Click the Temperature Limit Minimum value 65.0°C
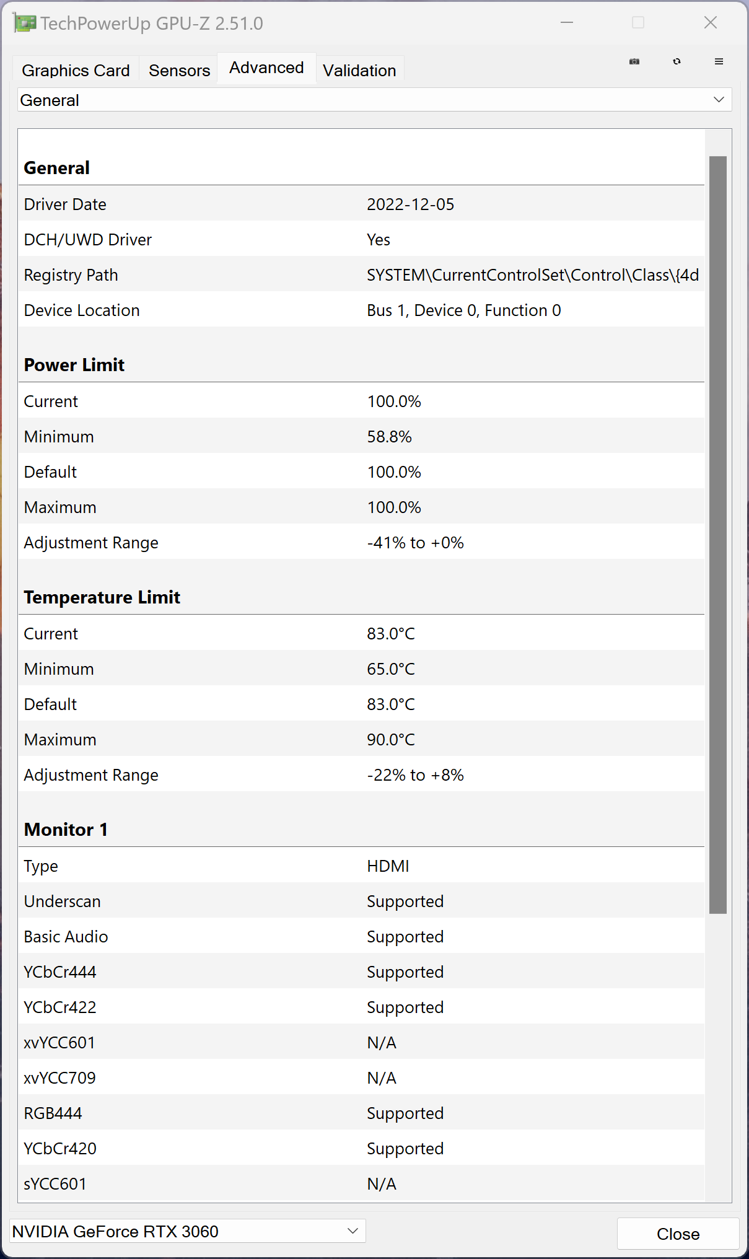 tap(391, 669)
